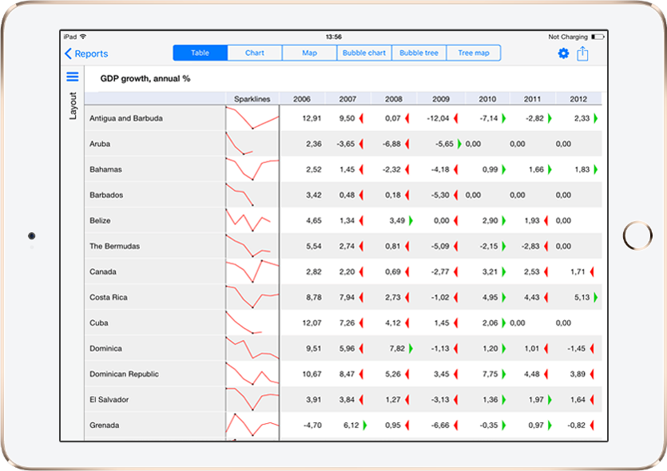
Task: Select the Bubble tree view
Action: click(x=419, y=53)
